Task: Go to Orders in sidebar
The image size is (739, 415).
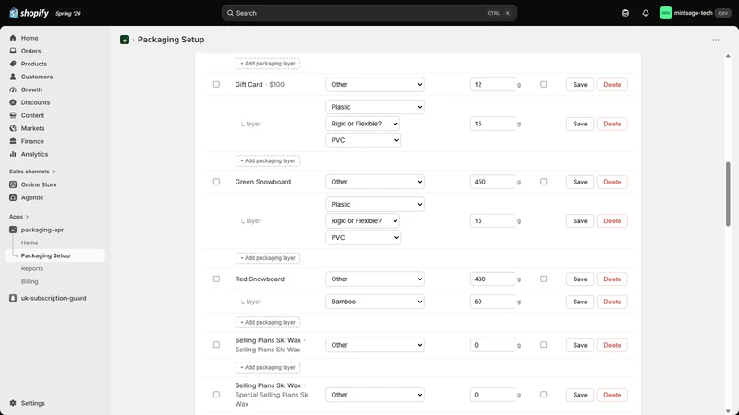Action: pos(30,51)
